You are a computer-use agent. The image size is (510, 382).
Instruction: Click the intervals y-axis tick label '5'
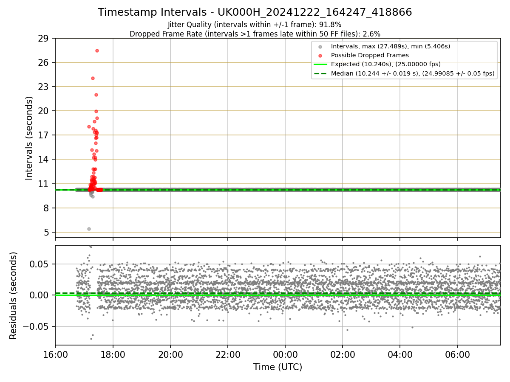pyautogui.click(x=46, y=232)
